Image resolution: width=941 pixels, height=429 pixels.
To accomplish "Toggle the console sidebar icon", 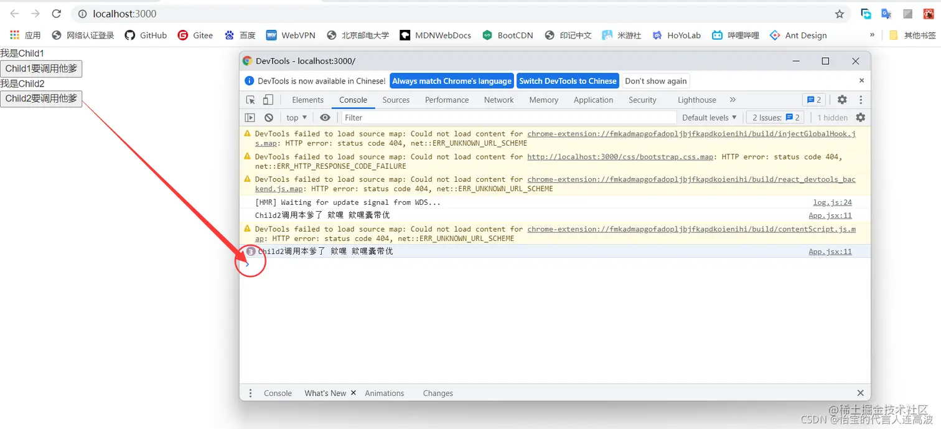I will 250,118.
